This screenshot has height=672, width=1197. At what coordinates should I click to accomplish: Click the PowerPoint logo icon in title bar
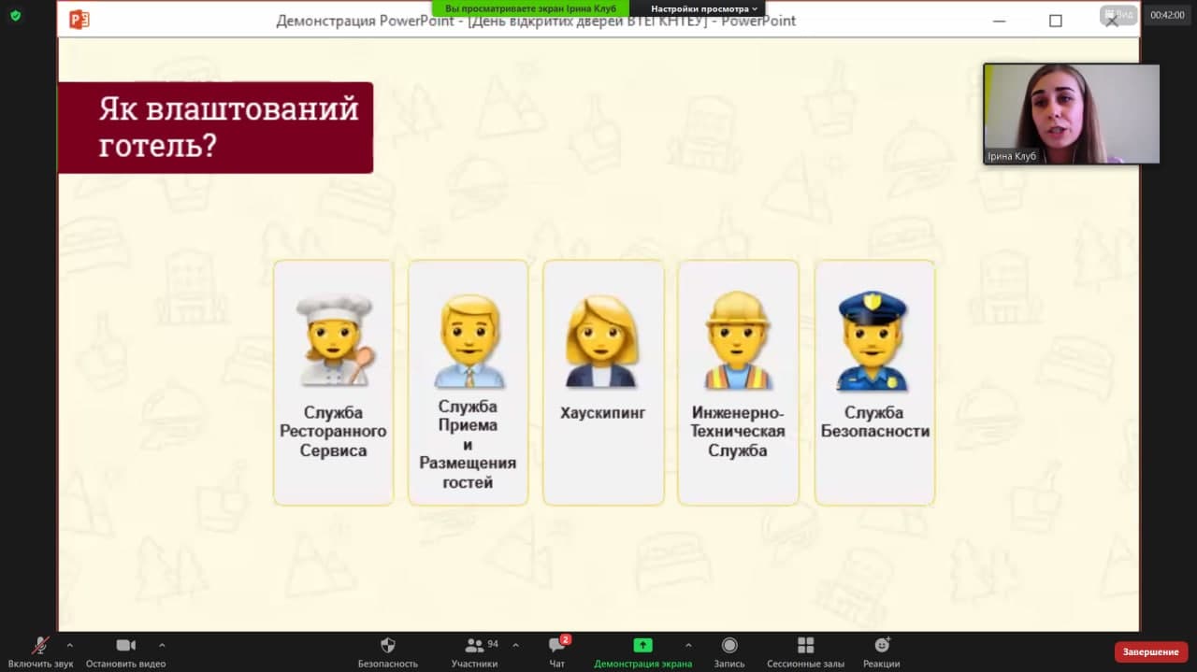point(79,20)
